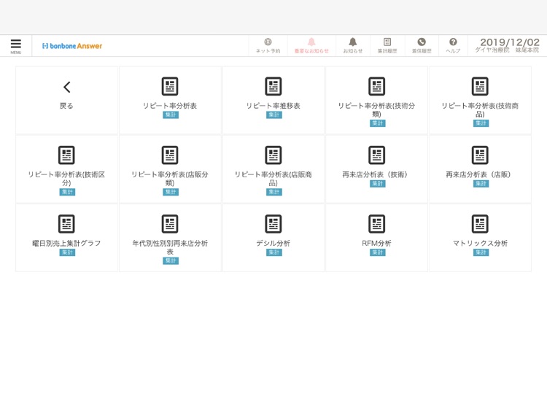The image size is (547, 410).
Task: Click 集計 badge under マトリックス分析
Action: coord(481,252)
